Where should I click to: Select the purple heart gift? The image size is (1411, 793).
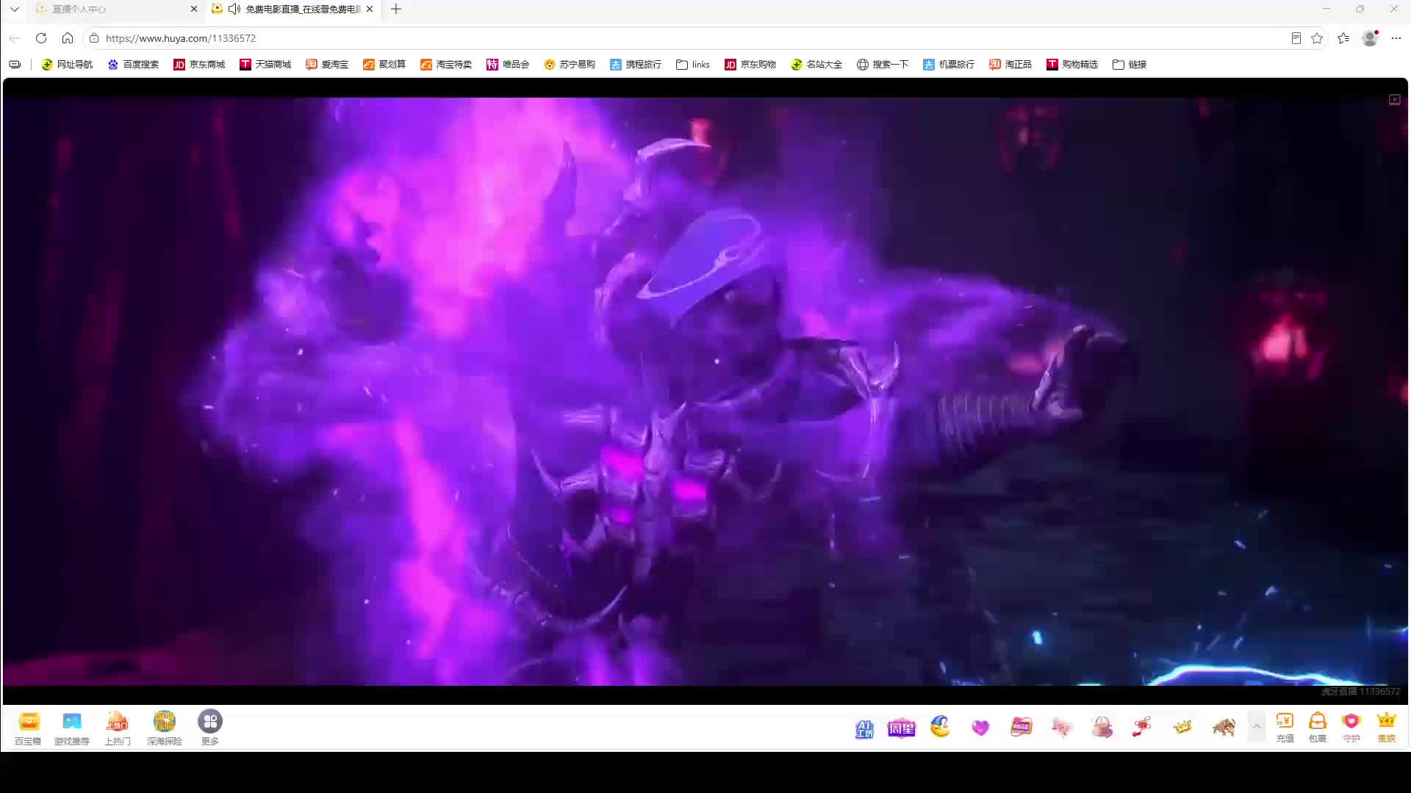(980, 728)
